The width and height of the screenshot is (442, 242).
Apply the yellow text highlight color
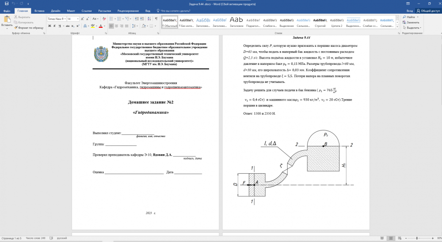click(92, 26)
